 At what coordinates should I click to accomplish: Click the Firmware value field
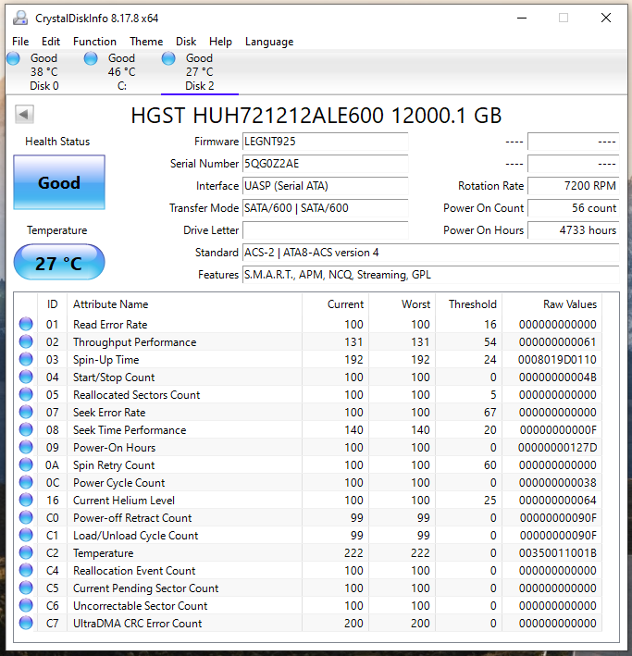click(324, 142)
